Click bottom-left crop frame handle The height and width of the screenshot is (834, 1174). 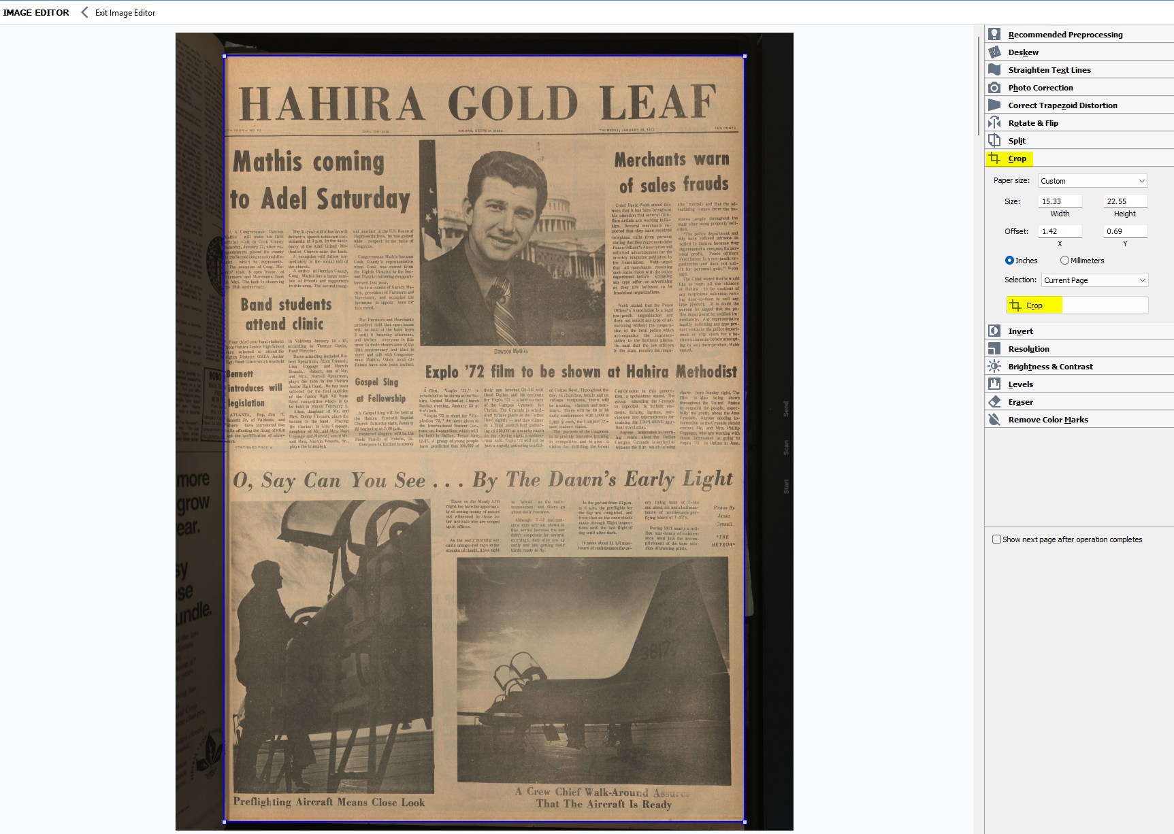tap(225, 822)
